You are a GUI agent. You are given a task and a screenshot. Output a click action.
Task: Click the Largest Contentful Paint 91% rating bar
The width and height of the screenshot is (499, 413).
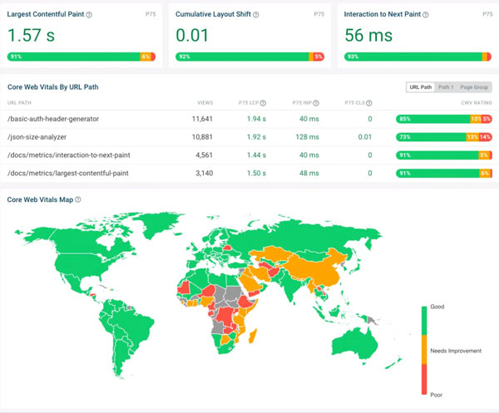[x=73, y=57]
